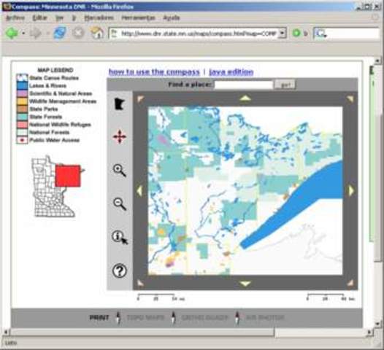Click the horizontal scrollbar right arrow

(369, 332)
